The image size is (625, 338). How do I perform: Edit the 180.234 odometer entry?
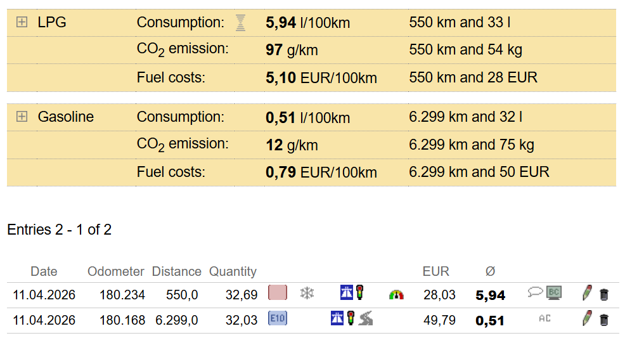[x=588, y=293]
